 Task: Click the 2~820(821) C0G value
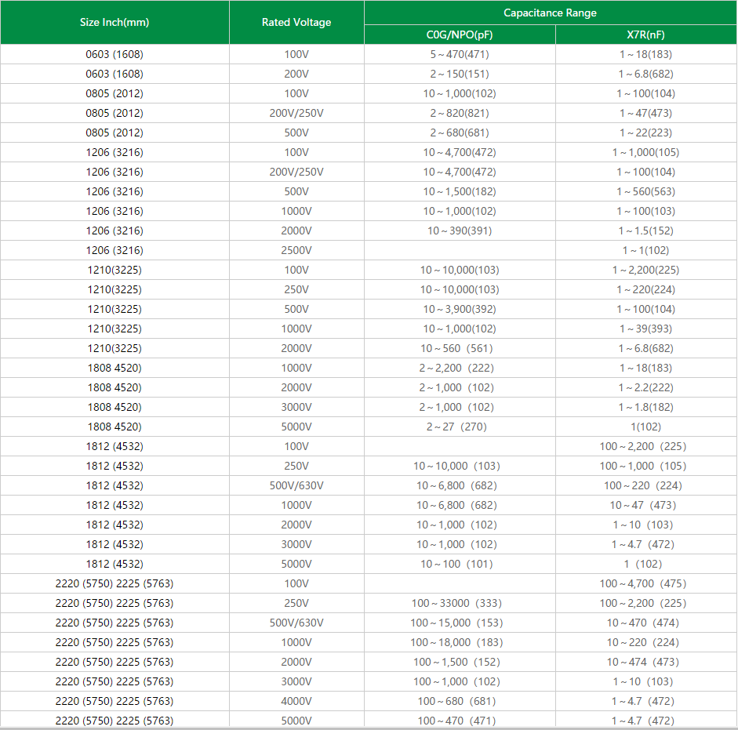click(x=460, y=113)
